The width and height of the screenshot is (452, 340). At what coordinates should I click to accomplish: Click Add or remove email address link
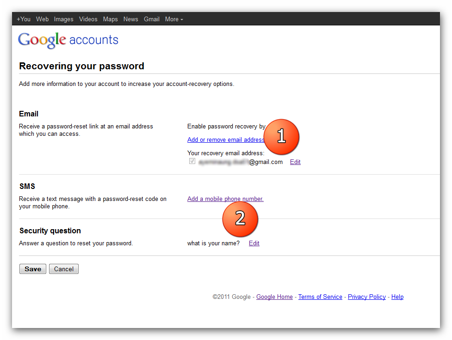point(226,140)
